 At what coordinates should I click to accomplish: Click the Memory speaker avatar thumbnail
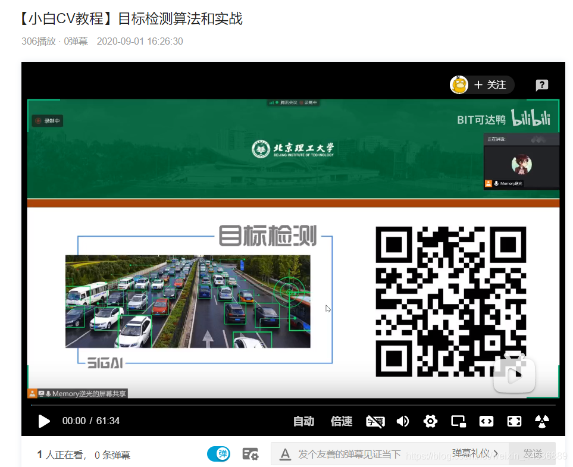point(521,164)
